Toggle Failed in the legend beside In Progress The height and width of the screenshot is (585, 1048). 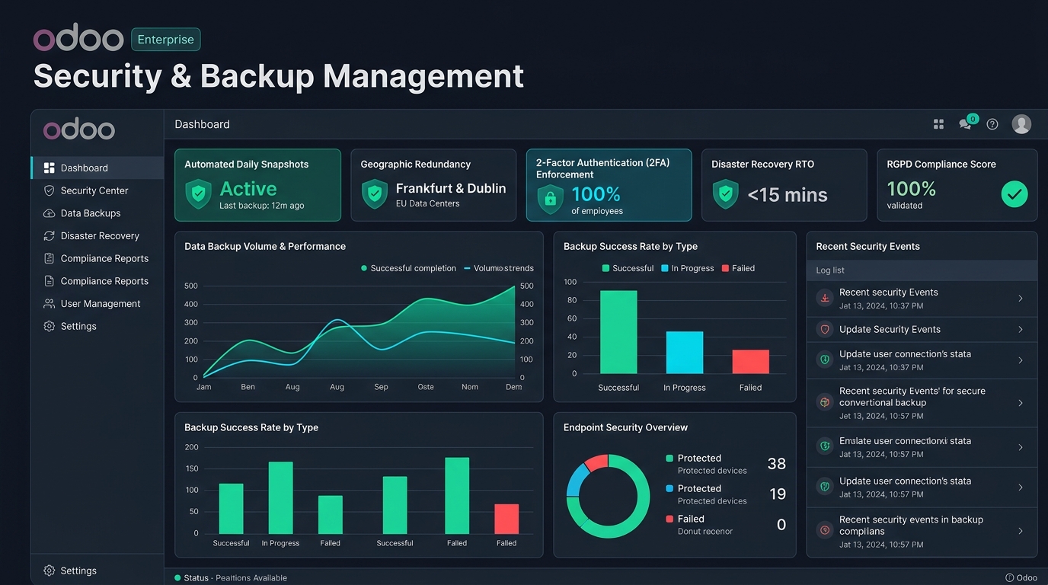(738, 268)
